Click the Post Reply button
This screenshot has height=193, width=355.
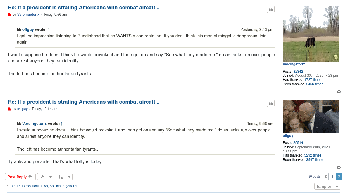pos(20,177)
